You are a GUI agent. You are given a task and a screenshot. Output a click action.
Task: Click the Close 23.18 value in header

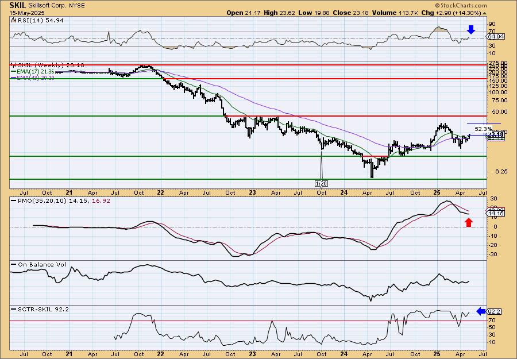tap(351, 13)
